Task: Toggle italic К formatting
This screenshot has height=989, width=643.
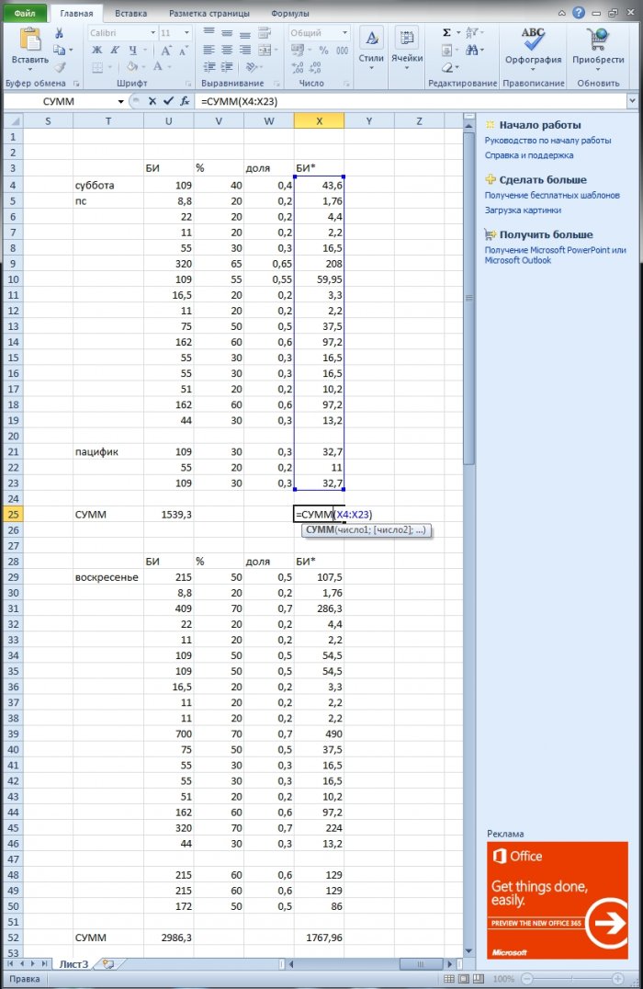Action: [x=114, y=50]
